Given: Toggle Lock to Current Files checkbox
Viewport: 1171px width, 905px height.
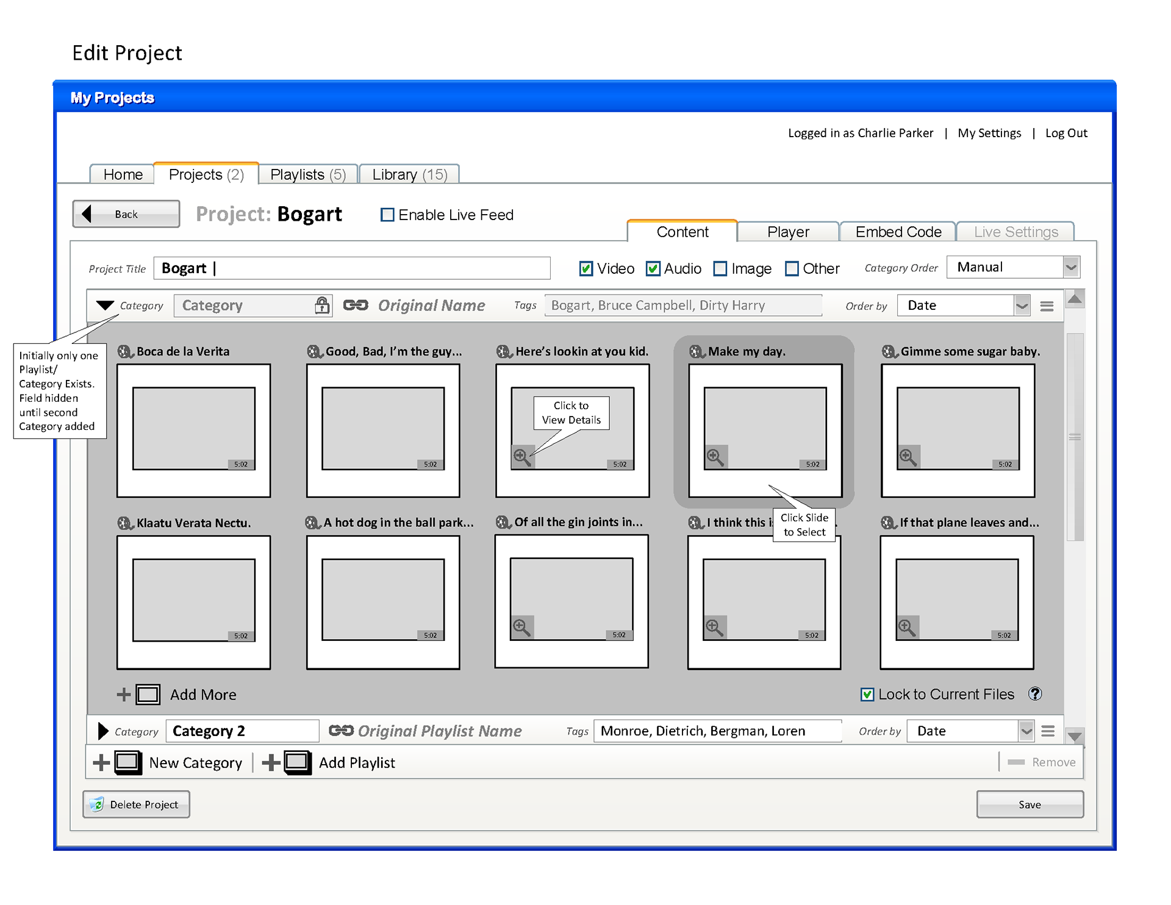Looking at the screenshot, I should [x=867, y=695].
